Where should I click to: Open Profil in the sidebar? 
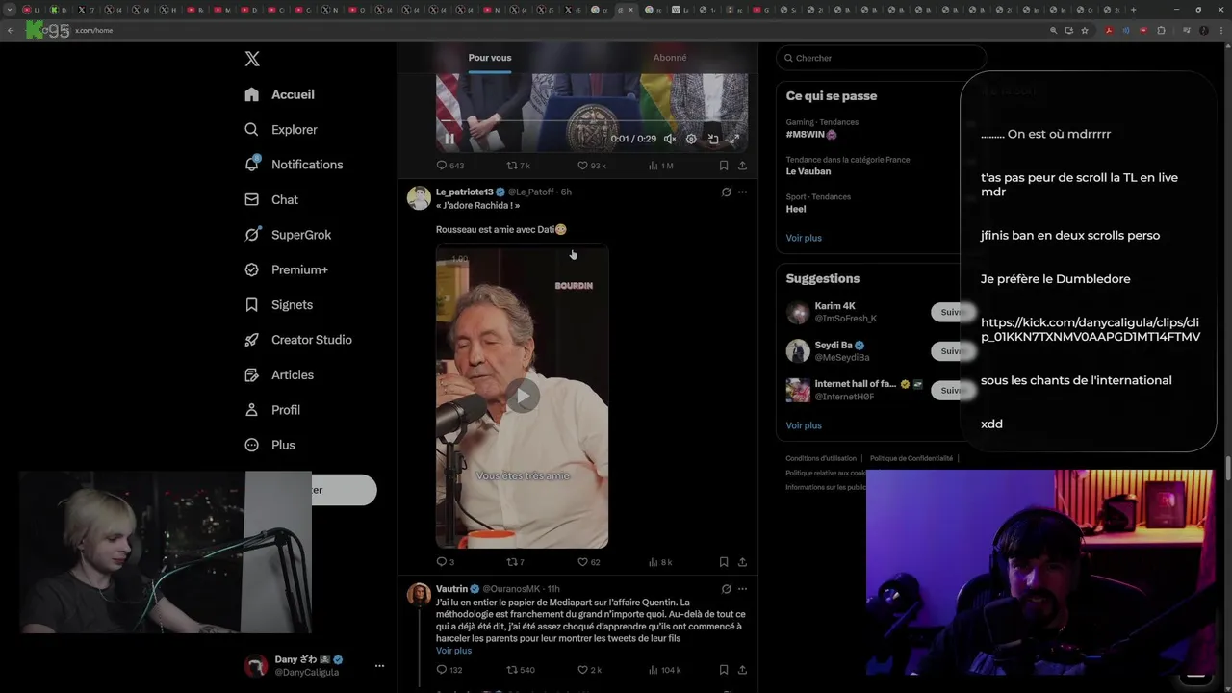point(272,409)
